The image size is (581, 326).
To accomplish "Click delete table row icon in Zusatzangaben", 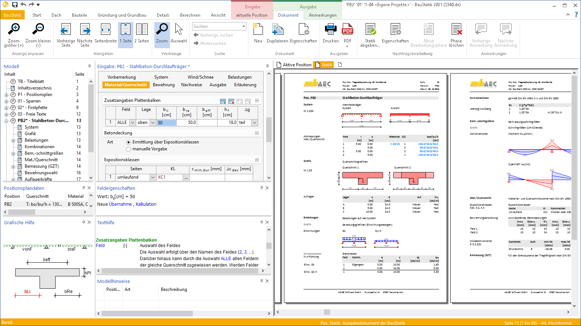I will (231, 101).
